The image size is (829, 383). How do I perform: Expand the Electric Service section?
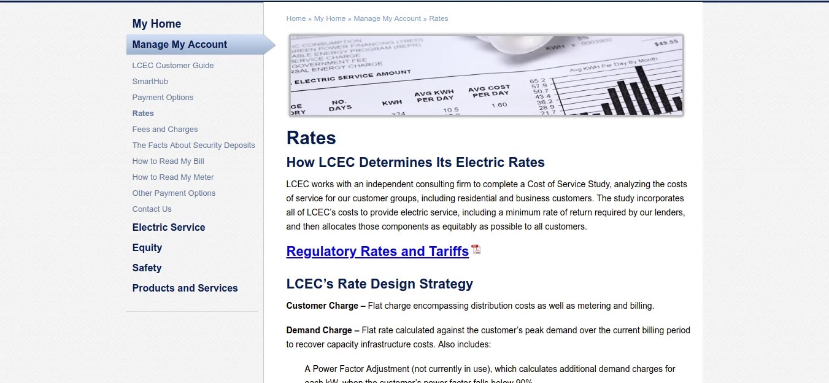[169, 227]
